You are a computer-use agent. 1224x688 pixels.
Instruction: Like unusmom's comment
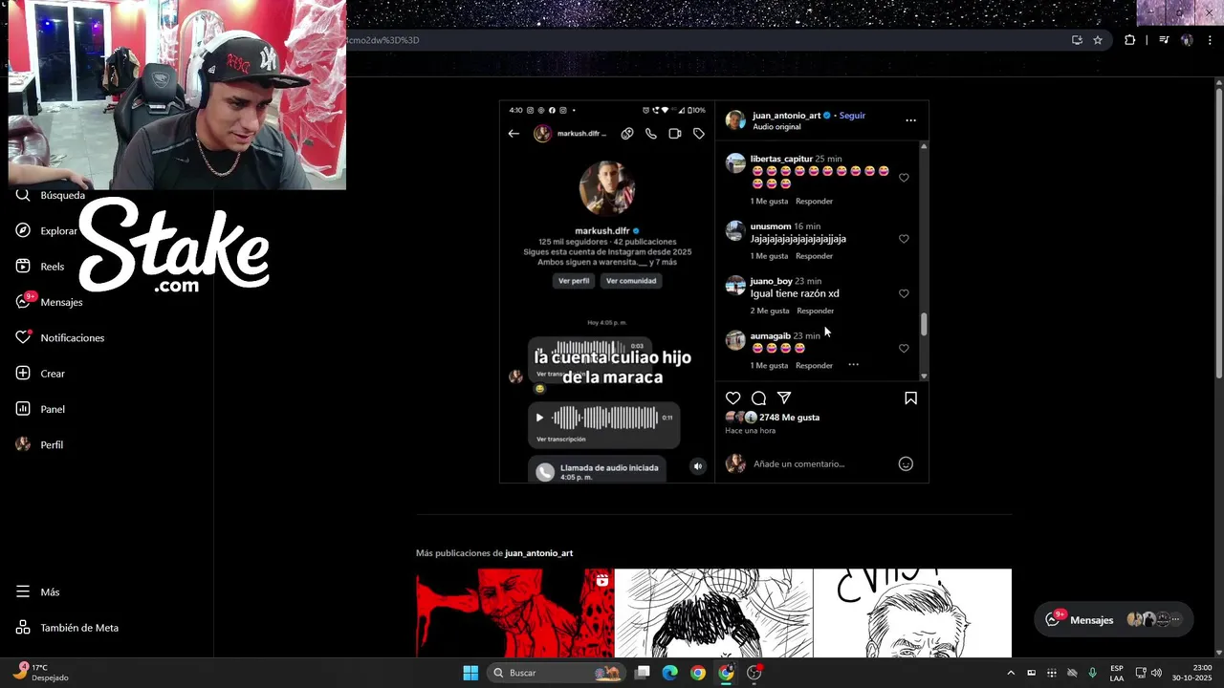pos(904,239)
